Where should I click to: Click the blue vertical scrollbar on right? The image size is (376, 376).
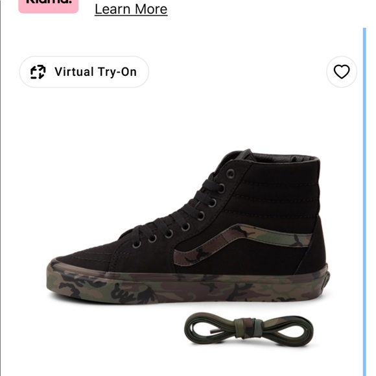[x=364, y=202]
